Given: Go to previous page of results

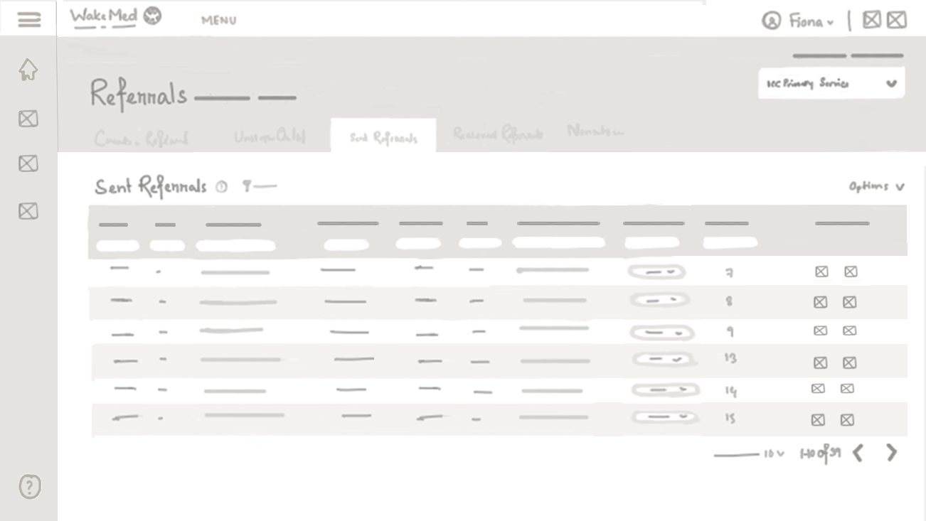Looking at the screenshot, I should coord(858,453).
